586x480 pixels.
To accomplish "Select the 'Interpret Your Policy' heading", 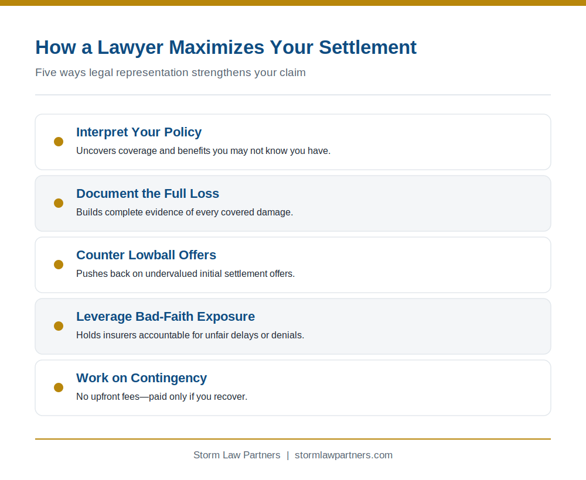I will coord(139,132).
